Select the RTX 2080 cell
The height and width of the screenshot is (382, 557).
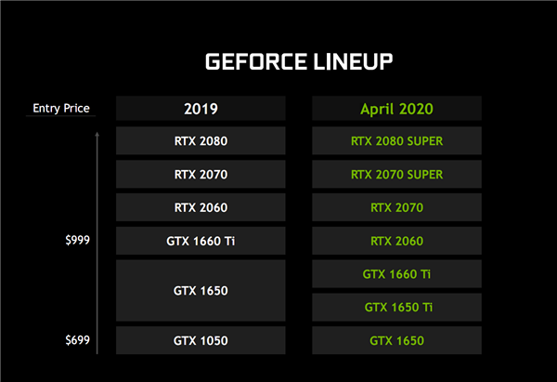point(201,141)
